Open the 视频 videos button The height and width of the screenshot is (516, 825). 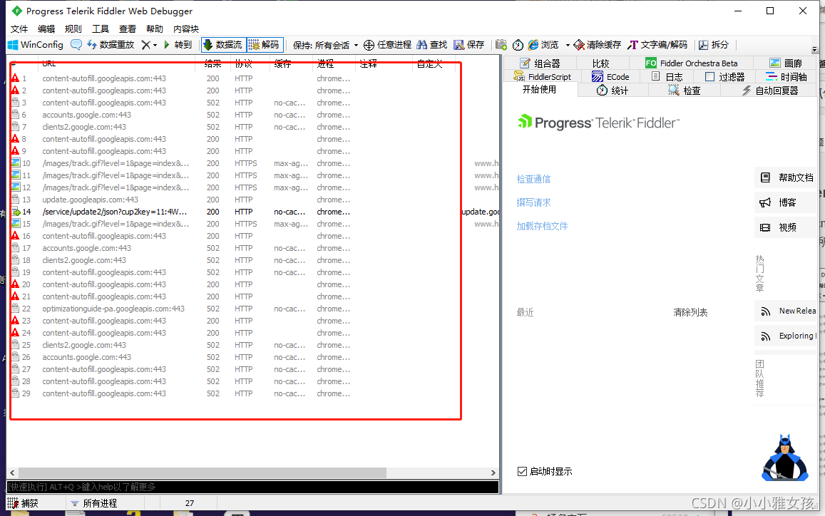tap(786, 227)
